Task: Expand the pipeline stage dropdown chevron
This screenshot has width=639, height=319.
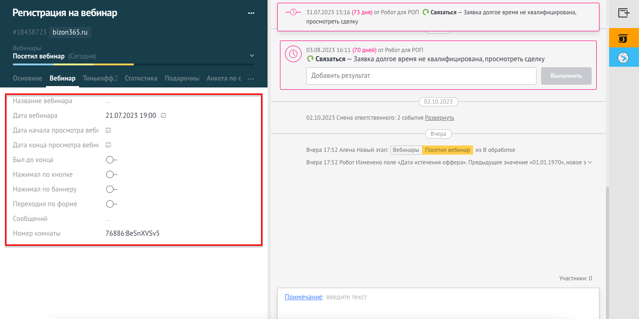Action: tap(251, 56)
